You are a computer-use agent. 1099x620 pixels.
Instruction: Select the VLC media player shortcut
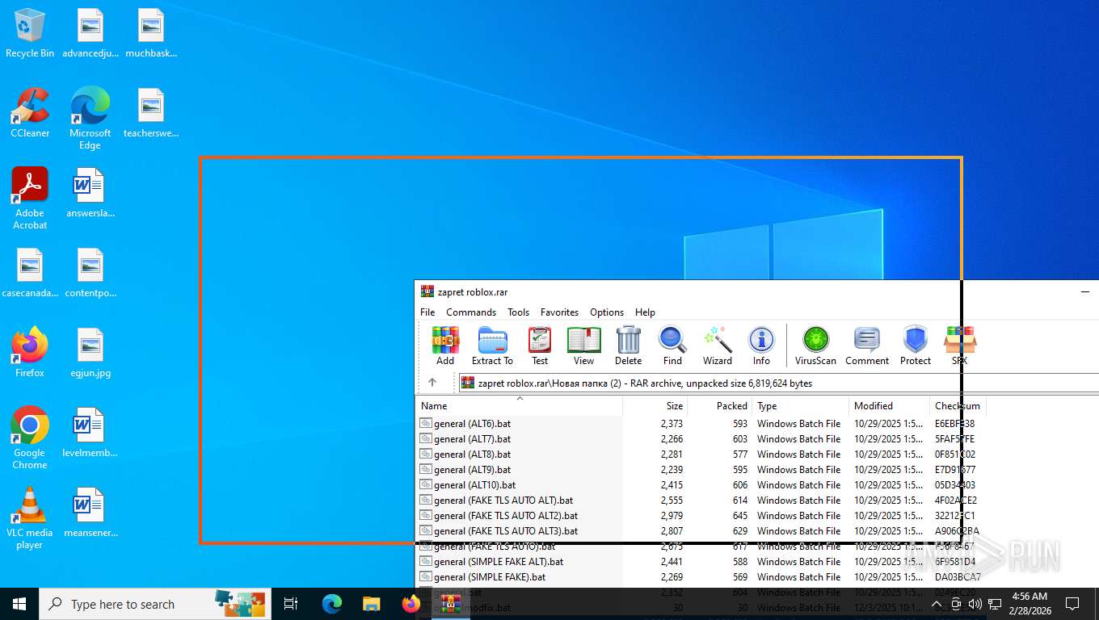tap(30, 518)
